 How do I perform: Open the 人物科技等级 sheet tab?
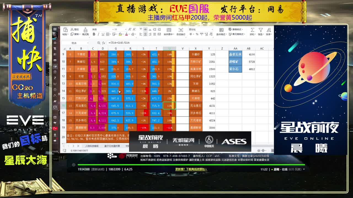tap(92, 146)
